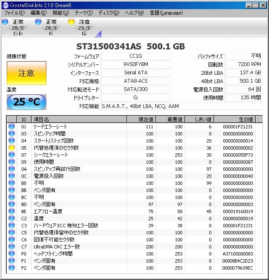Click the 7200 RPM rotation value
The height and width of the screenshot is (280, 269).
click(244, 64)
